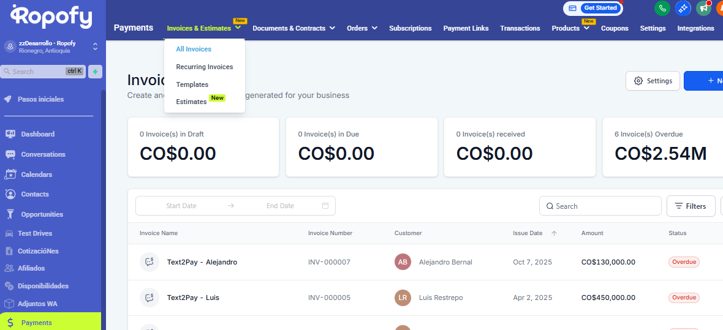Expand the Documents & Contracts dropdown
723x330 pixels.
tap(293, 28)
